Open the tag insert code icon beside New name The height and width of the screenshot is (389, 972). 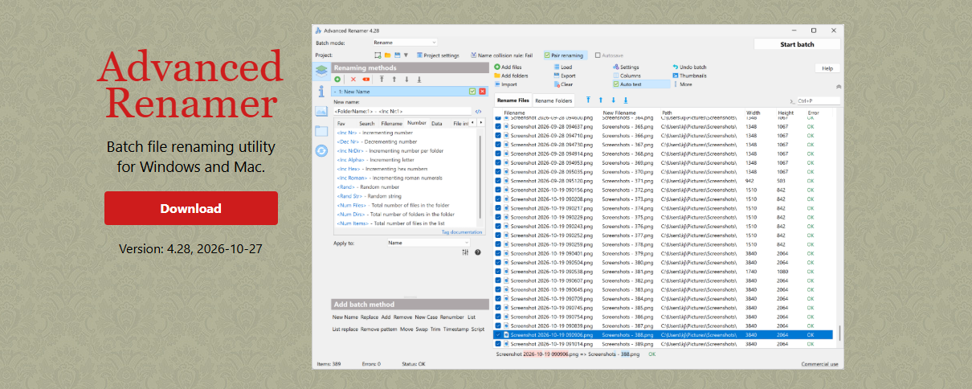click(479, 111)
